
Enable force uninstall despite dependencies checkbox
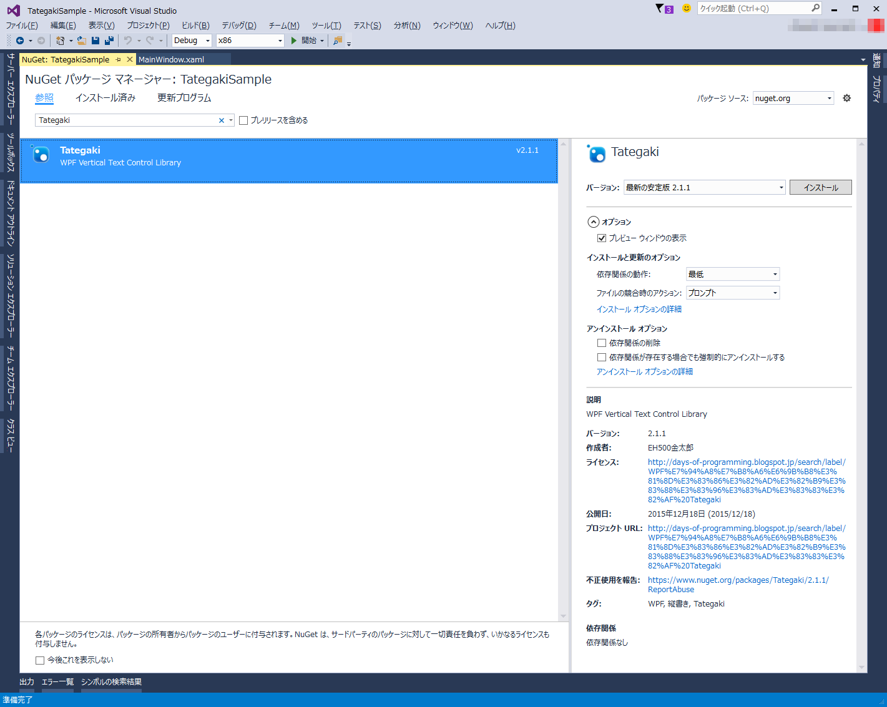point(602,357)
